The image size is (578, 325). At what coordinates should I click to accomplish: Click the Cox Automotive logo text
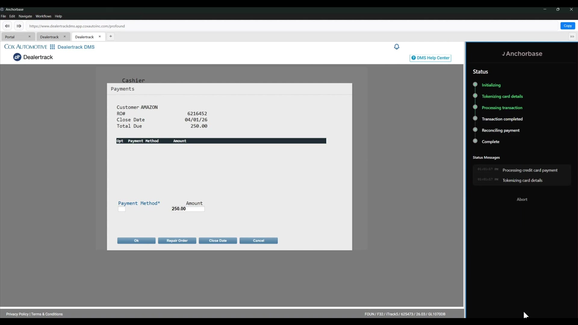pyautogui.click(x=26, y=47)
